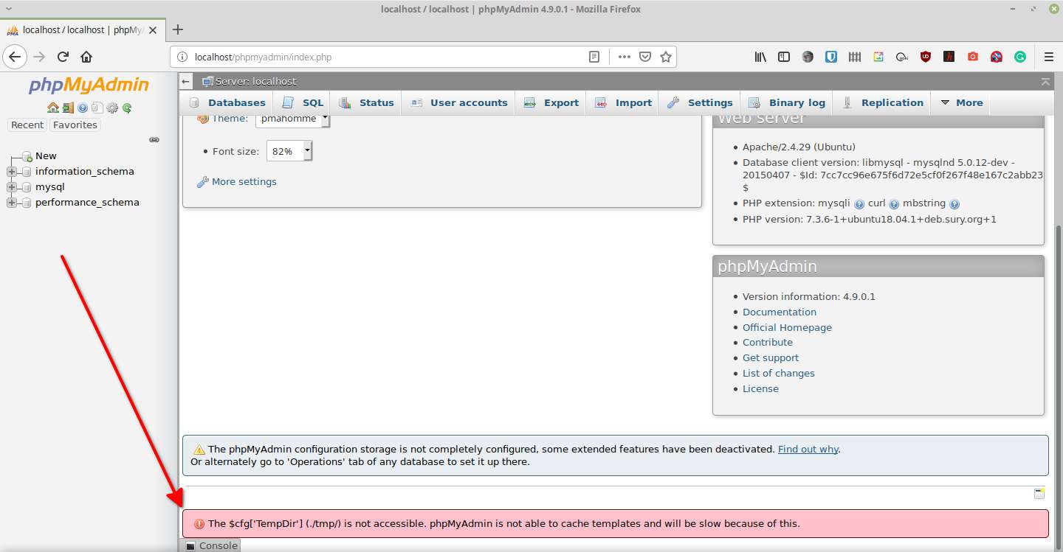1063x552 pixels.
Task: Click the More settings link
Action: pyautogui.click(x=244, y=182)
